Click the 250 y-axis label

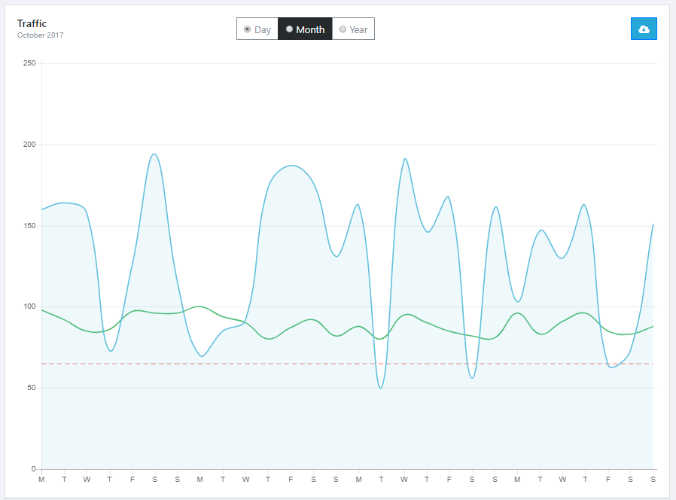(x=29, y=63)
